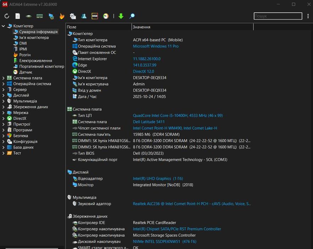Open the three-dot options menu
Image resolution: width=313 pixels, height=249 pixels.
pos(308,16)
